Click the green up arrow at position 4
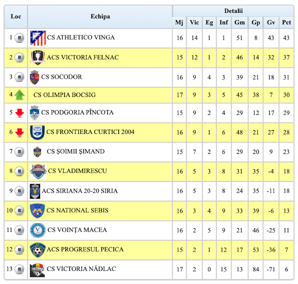Screen dimensions: 298x284 coord(20,95)
